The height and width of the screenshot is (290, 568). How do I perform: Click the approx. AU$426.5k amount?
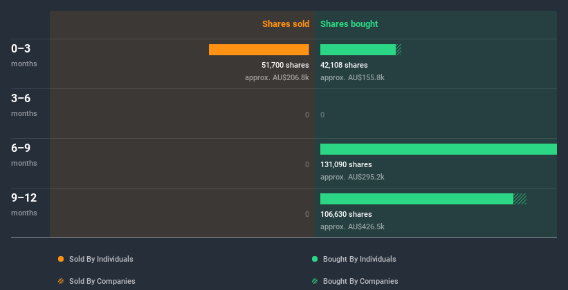pyautogui.click(x=352, y=226)
